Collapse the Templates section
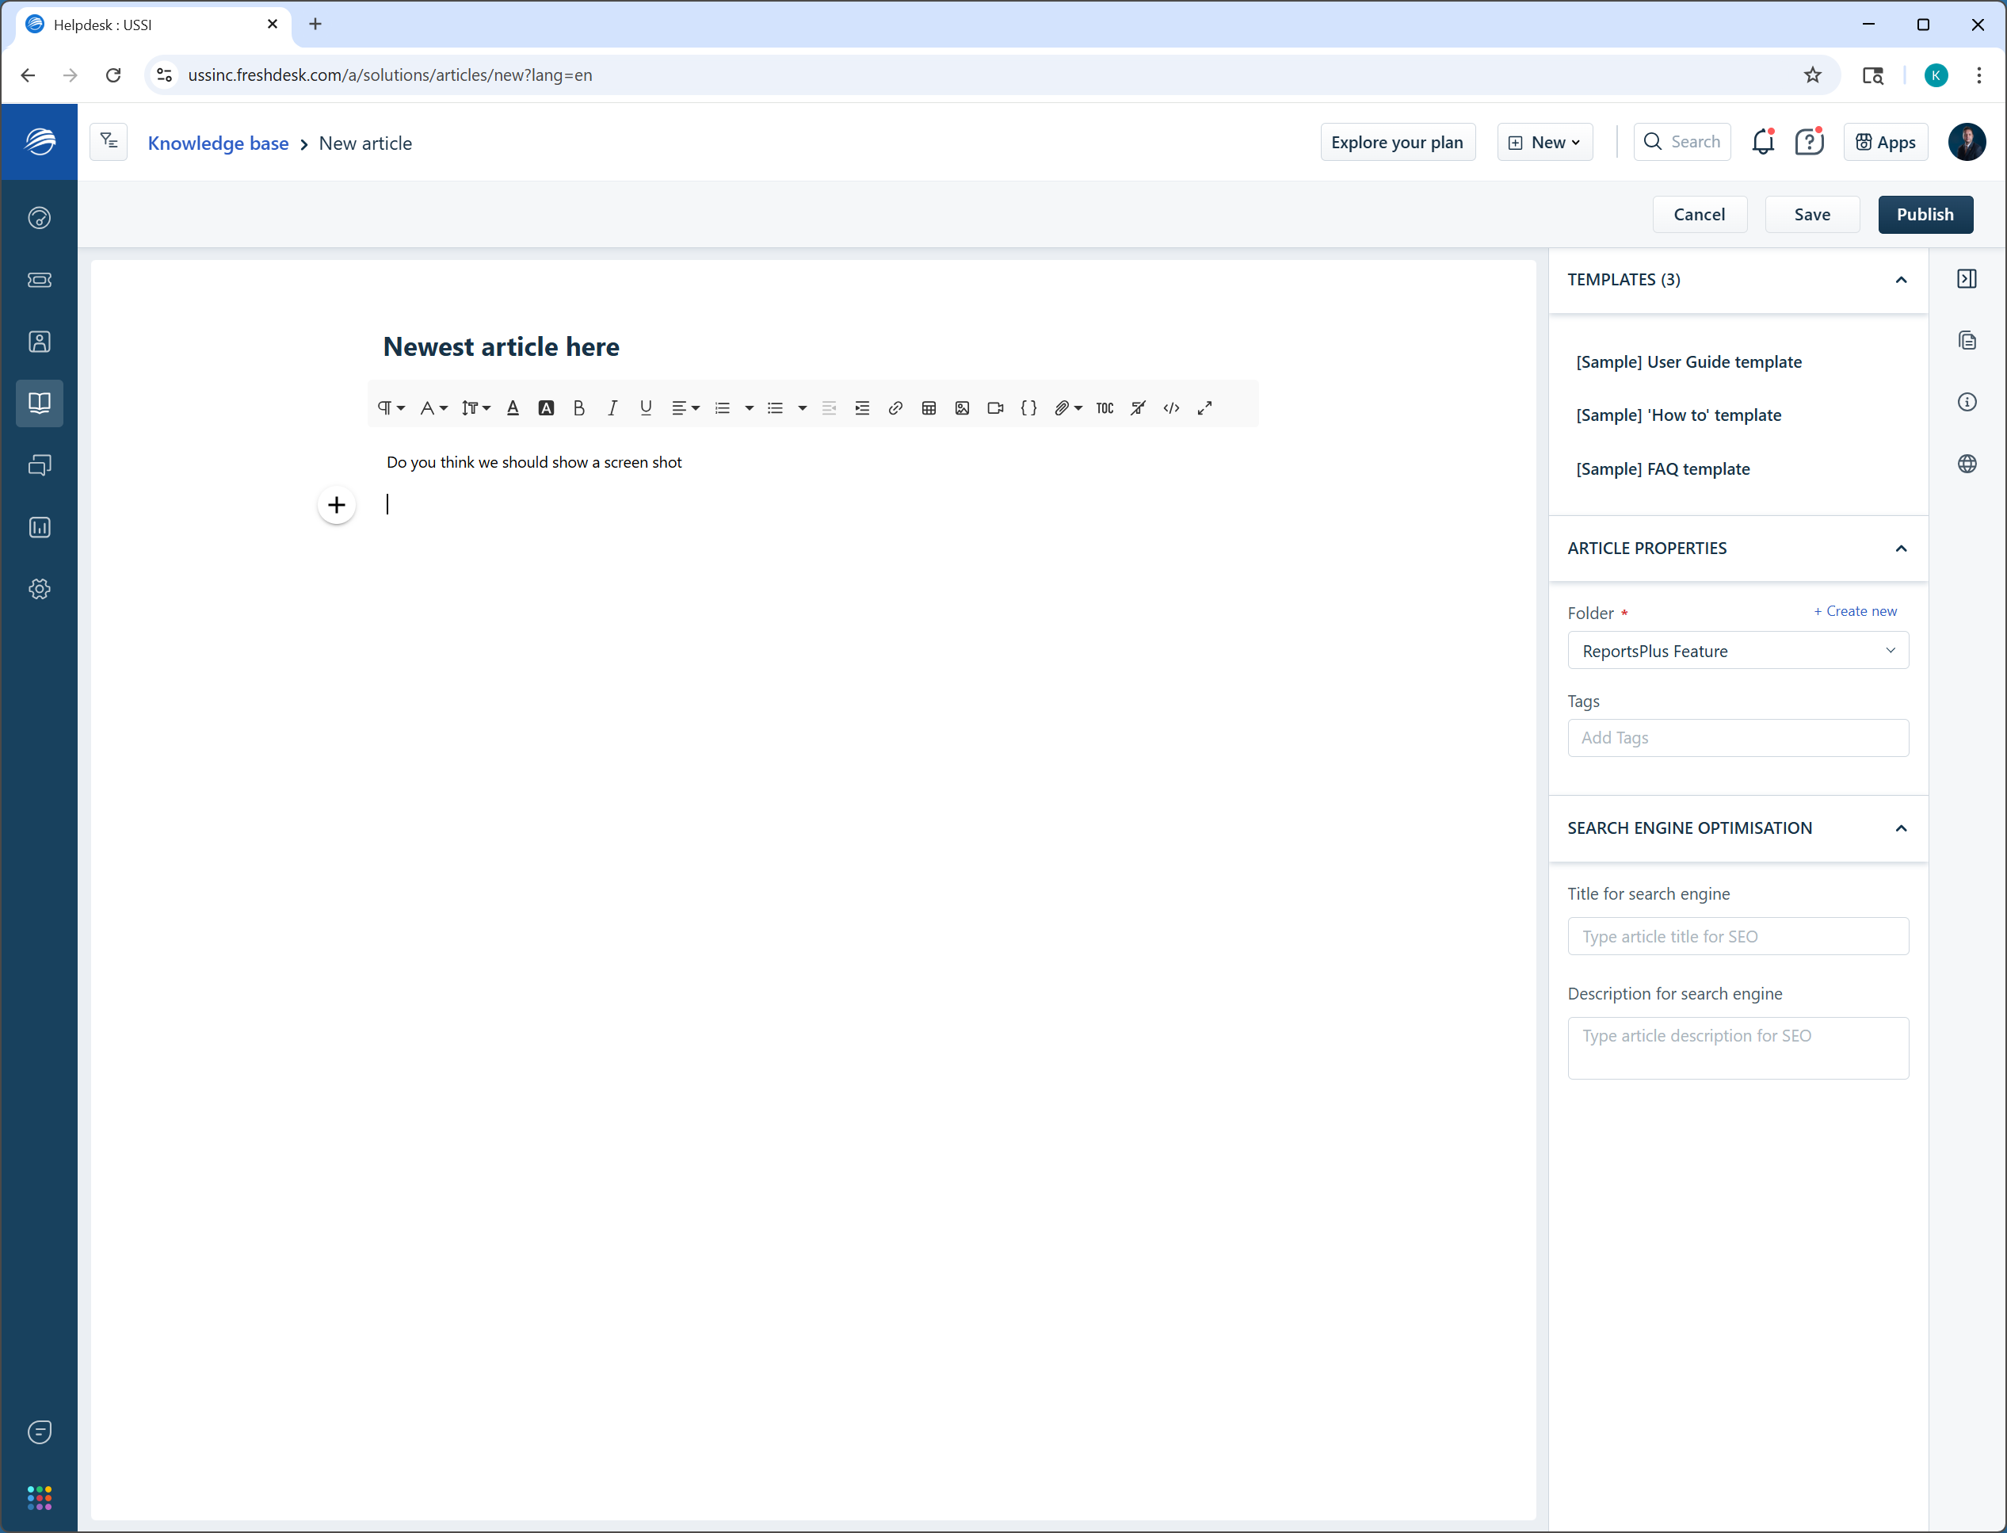 click(1900, 280)
